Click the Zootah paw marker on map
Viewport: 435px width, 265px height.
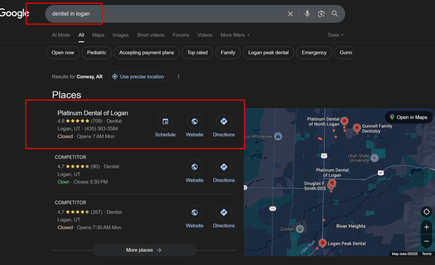click(300, 229)
